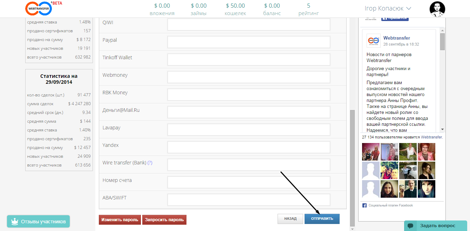Click the Facebook feed scroll down arrow
The height and width of the screenshot is (231, 470).
[442, 129]
